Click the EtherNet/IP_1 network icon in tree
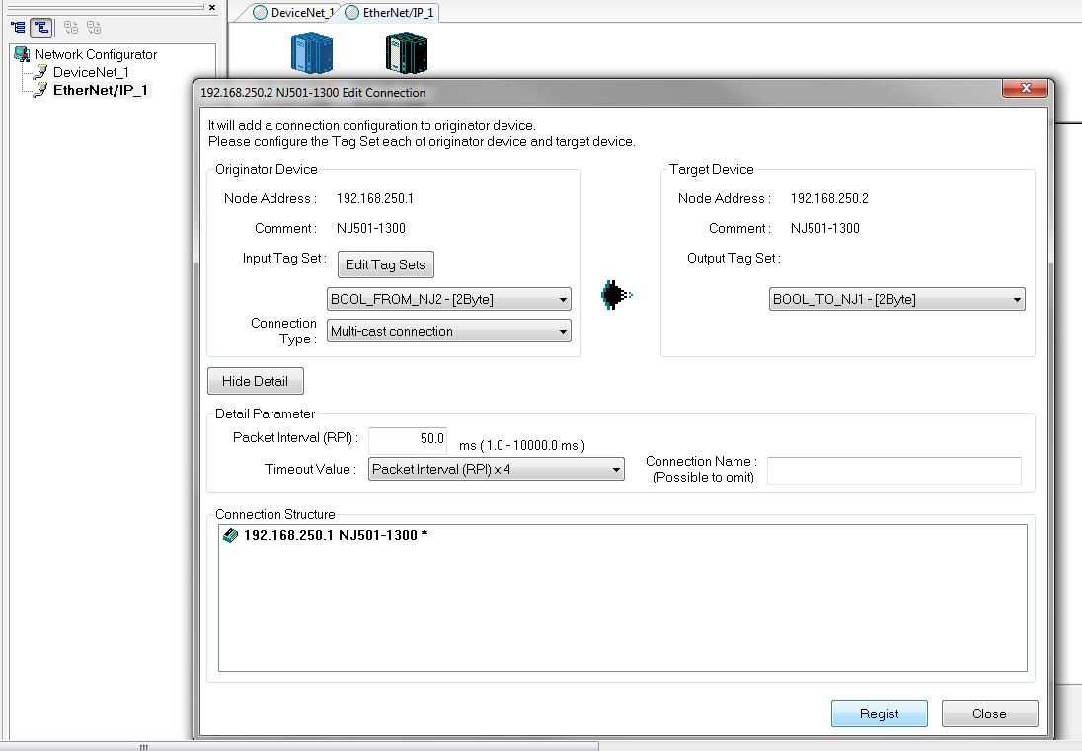 pyautogui.click(x=40, y=91)
